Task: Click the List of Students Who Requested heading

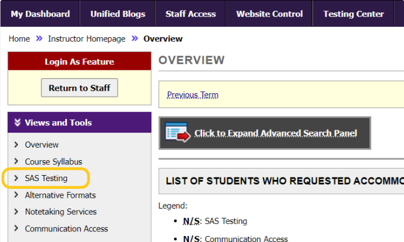Action: click(x=284, y=181)
